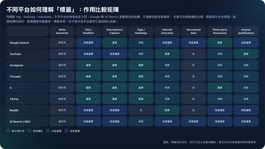265x149 pixels.
Task: Click the 中度重要 legend color swatch
Action: [x=48, y=131]
